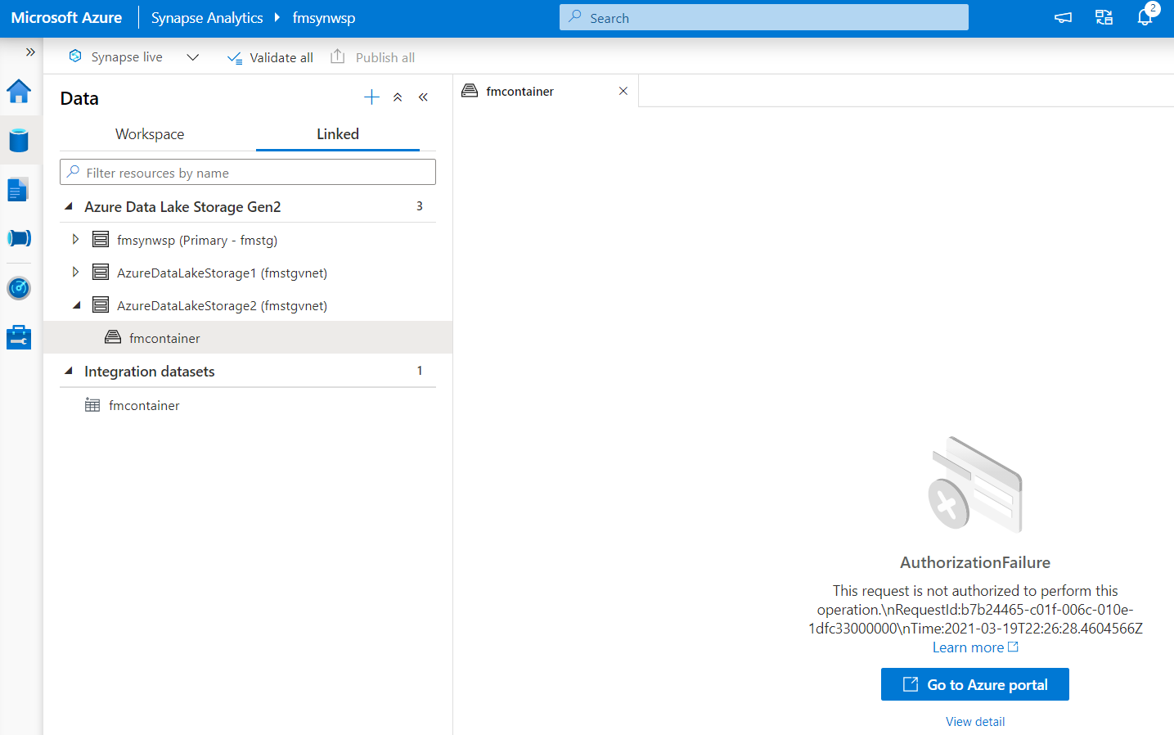Open the fmcontainer integration dataset
The image size is (1174, 735).
pyautogui.click(x=144, y=405)
